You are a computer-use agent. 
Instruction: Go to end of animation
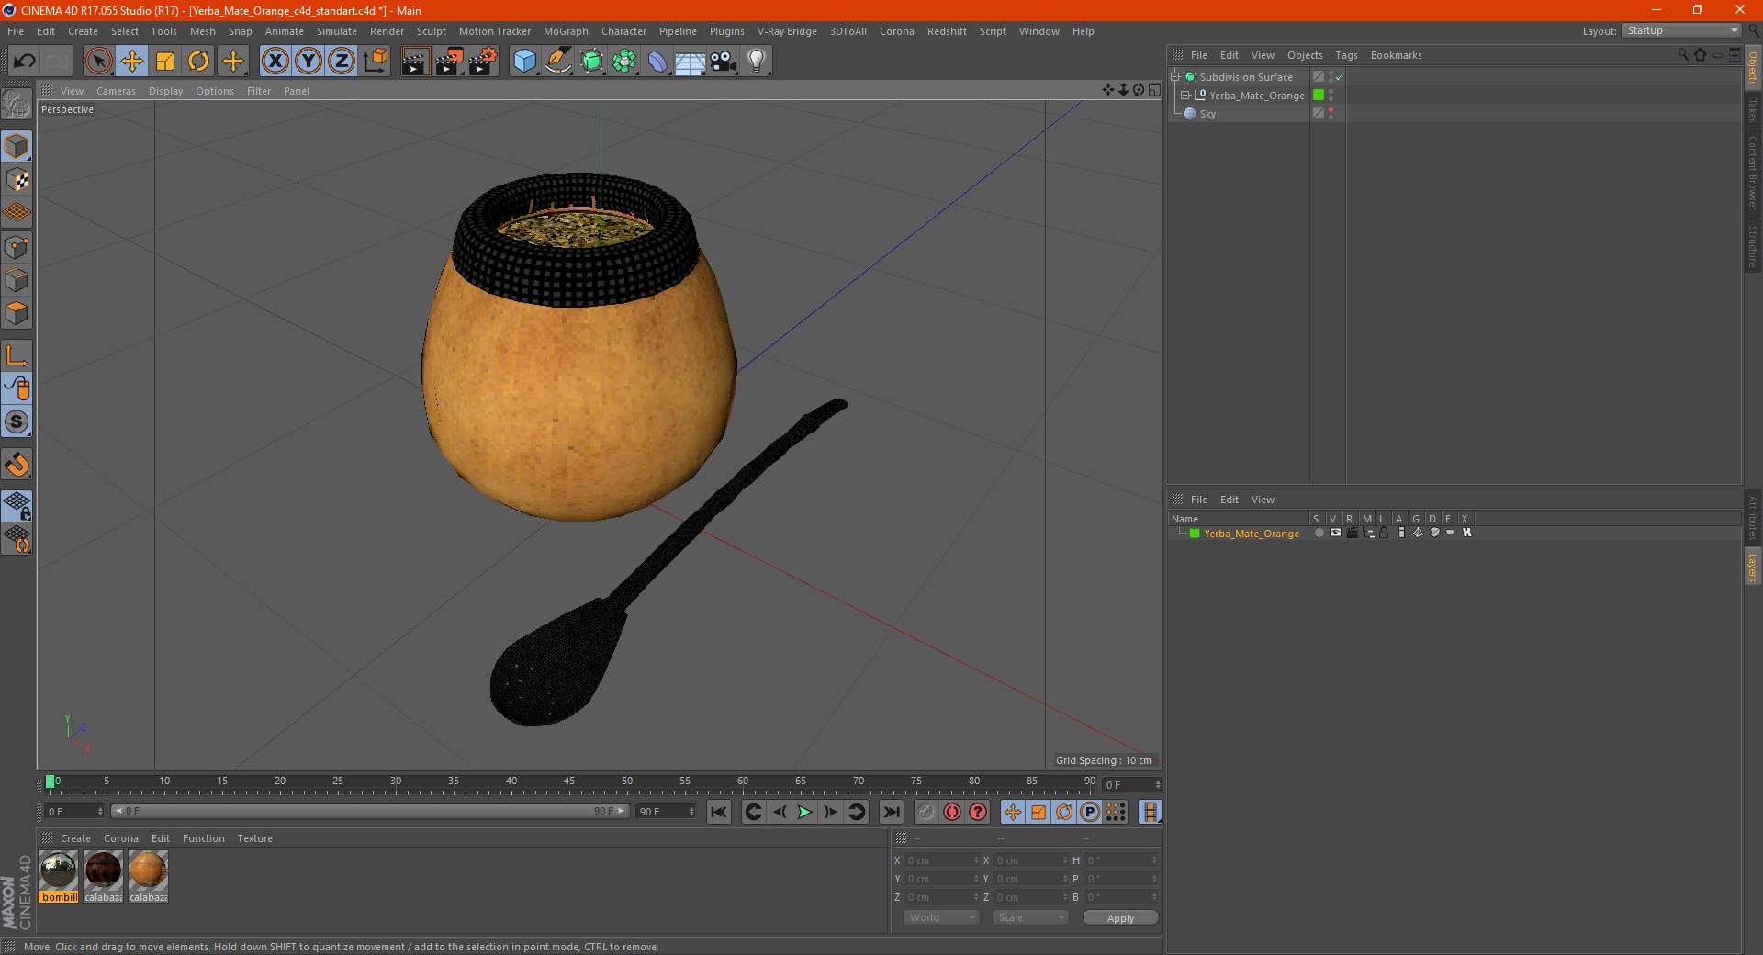coord(891,812)
